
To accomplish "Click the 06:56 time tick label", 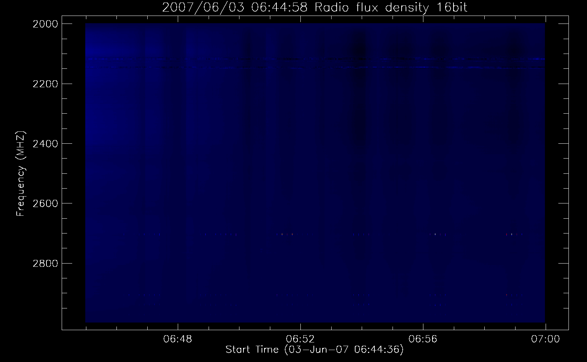I will (423, 339).
